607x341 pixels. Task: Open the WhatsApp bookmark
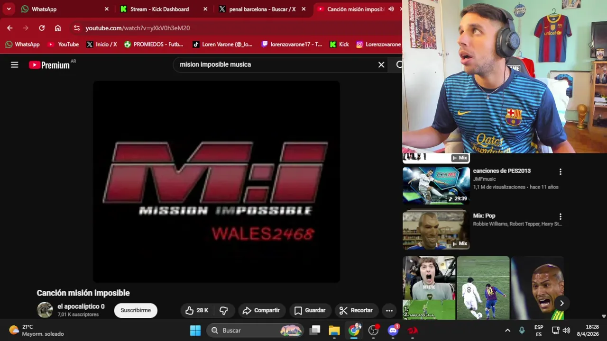coord(22,44)
